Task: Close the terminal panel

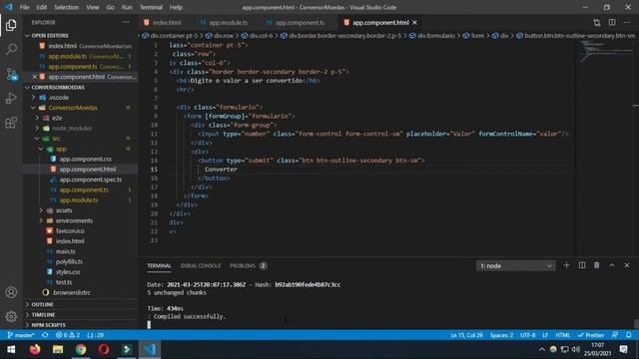Action: [x=627, y=265]
